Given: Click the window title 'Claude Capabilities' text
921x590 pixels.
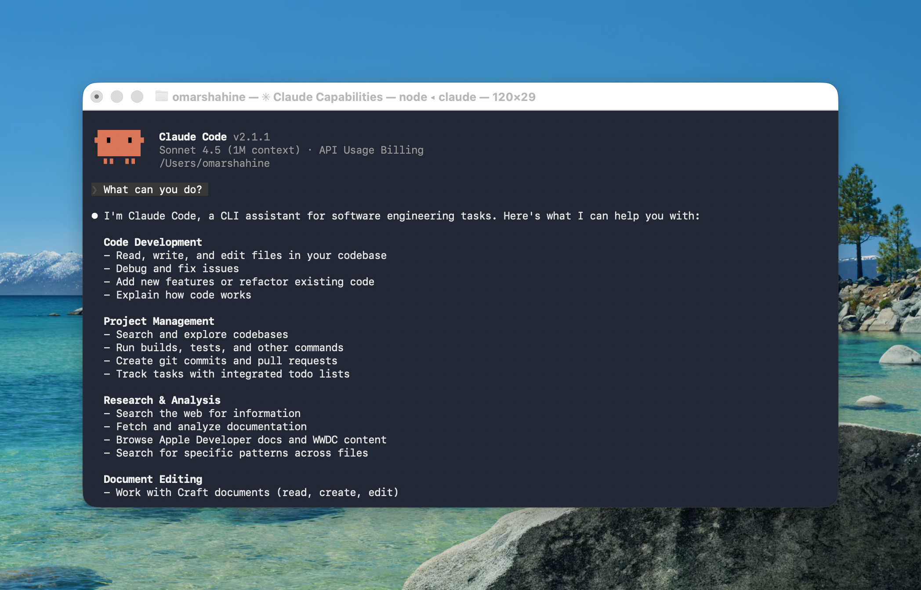Looking at the screenshot, I should (328, 97).
